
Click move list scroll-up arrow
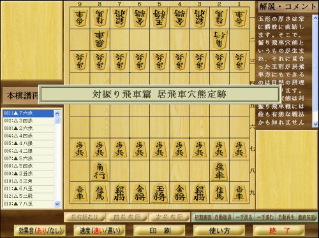57,113
